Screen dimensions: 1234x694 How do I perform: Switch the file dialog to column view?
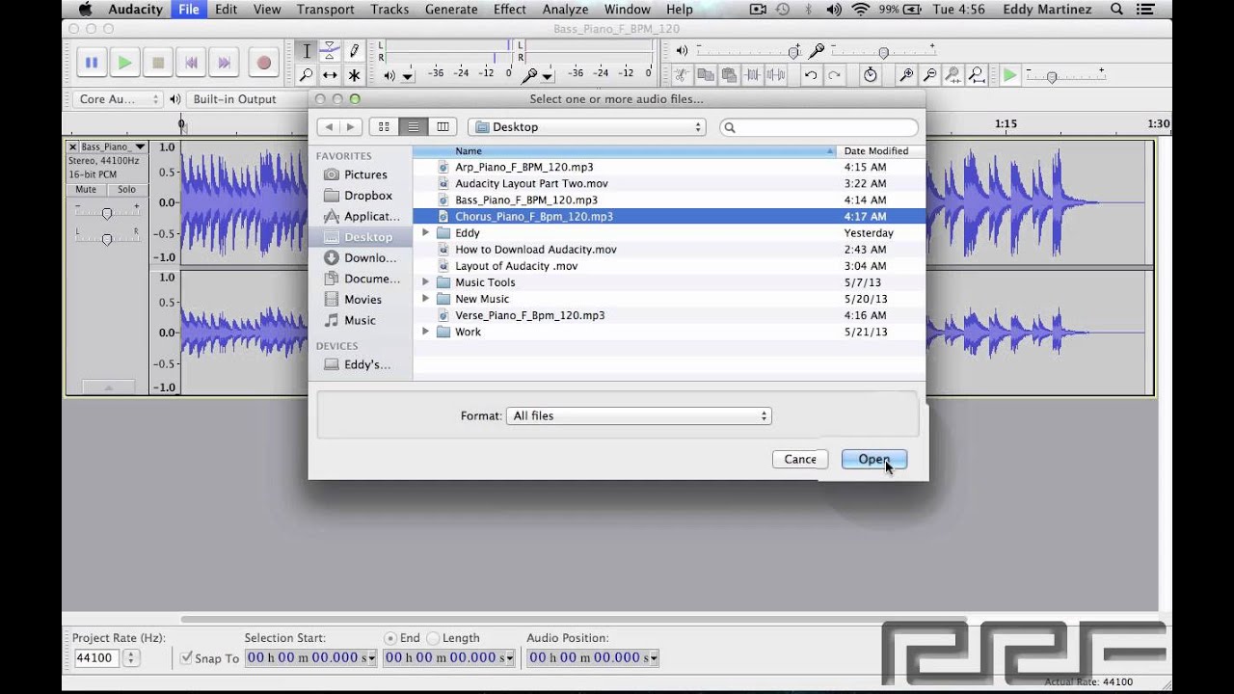click(x=443, y=127)
